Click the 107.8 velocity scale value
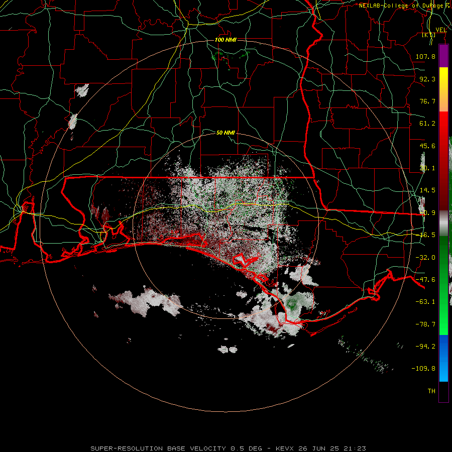 [425, 56]
